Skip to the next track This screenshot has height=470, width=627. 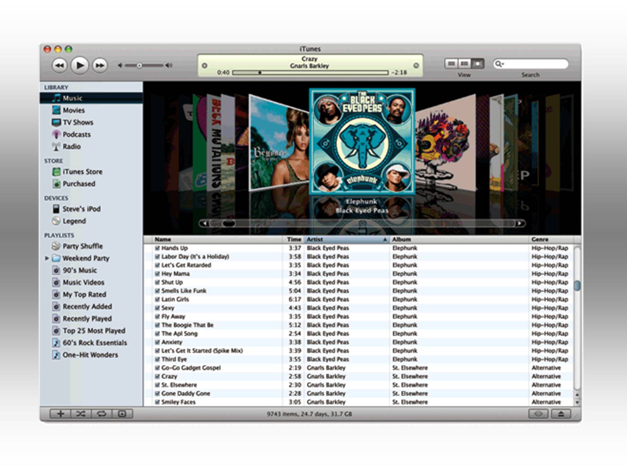click(x=100, y=65)
